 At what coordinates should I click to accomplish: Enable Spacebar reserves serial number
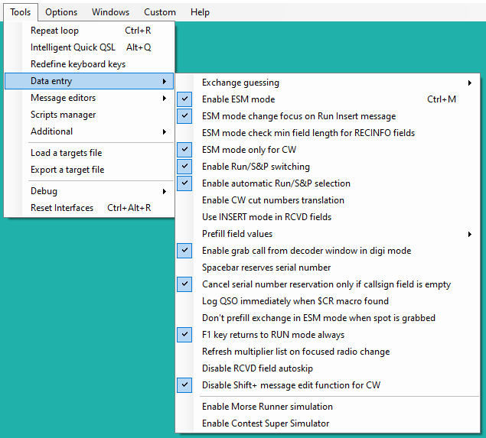[x=328, y=268]
